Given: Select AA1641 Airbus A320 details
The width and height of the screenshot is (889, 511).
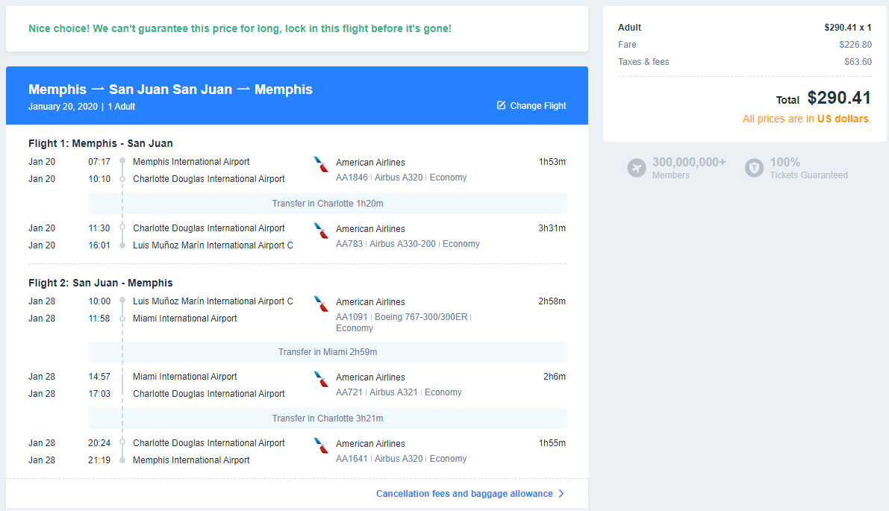Looking at the screenshot, I should pos(401,458).
